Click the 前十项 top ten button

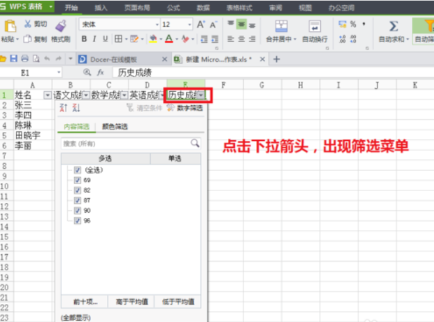(85, 302)
